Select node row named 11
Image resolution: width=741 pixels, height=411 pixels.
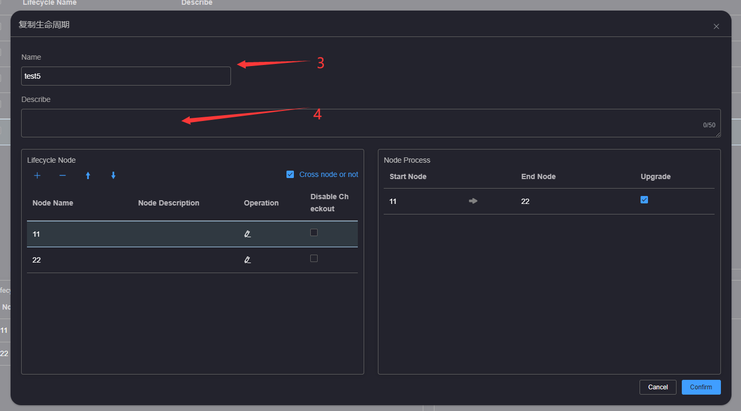pos(192,234)
